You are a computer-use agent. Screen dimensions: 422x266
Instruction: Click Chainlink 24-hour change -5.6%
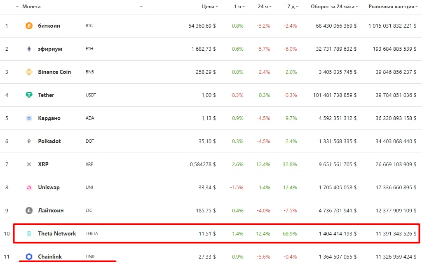pos(263,257)
